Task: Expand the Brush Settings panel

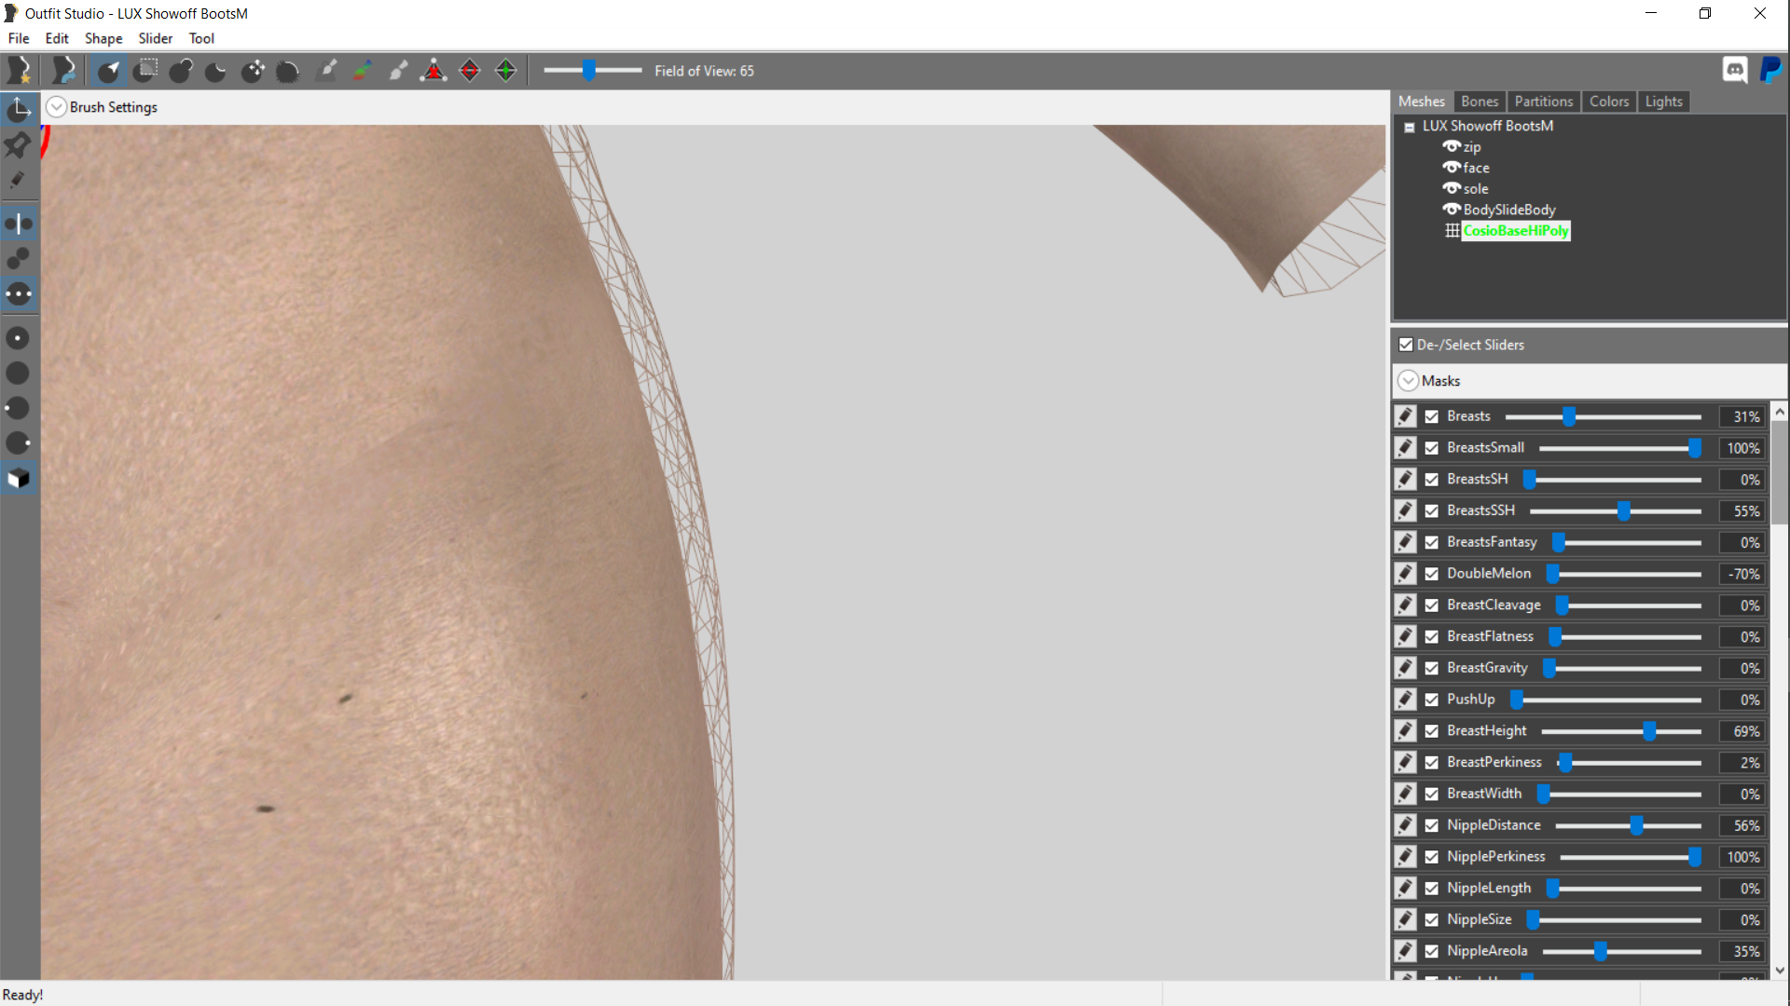Action: point(57,107)
